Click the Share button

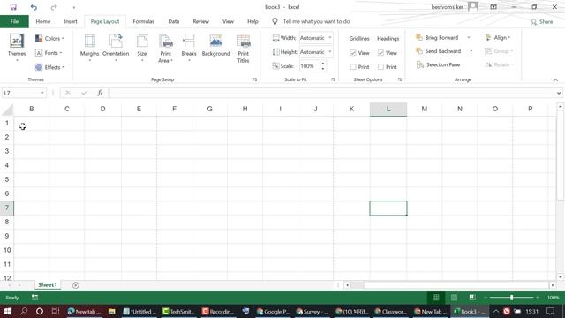[x=541, y=21]
